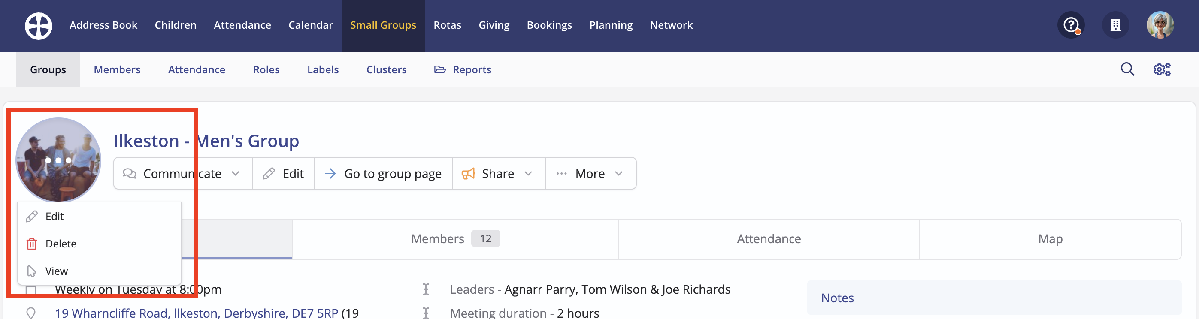Click the group photo three-dots overlay
The width and height of the screenshot is (1199, 319).
pyautogui.click(x=58, y=160)
